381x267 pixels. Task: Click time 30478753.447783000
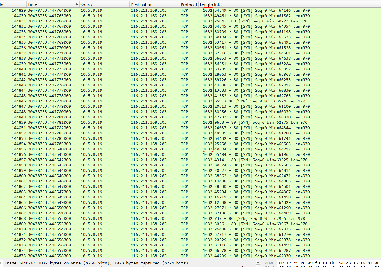49,133
